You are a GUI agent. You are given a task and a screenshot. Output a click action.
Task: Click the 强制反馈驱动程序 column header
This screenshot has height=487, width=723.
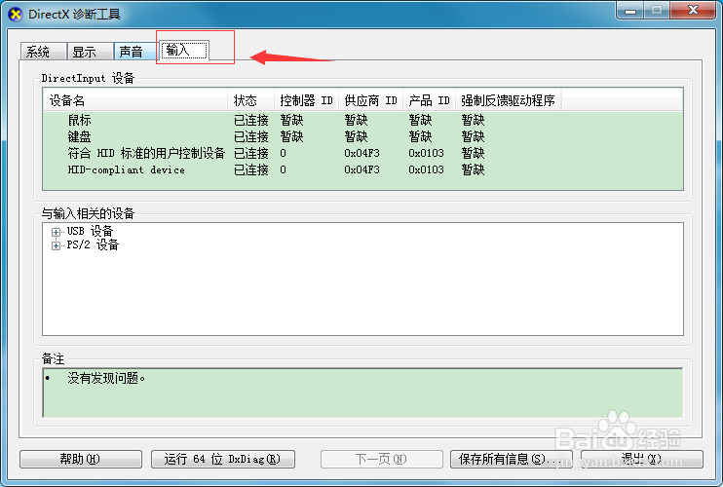(x=508, y=100)
